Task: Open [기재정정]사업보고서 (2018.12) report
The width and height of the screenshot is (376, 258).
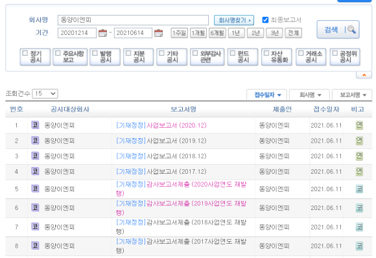Action: click(x=161, y=156)
